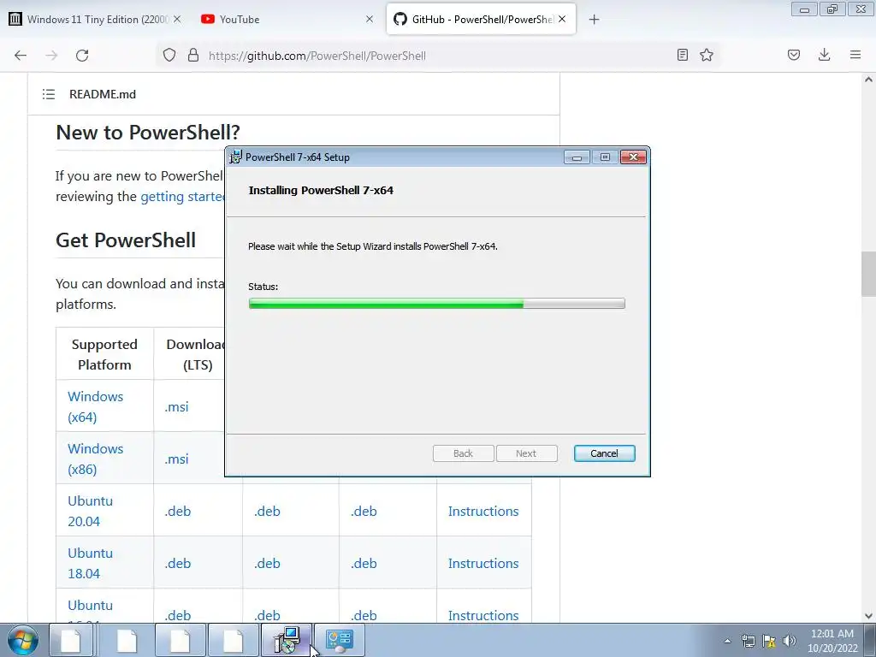Screen dimensions: 876x657
Task: Reload the GitHub page
Action: pos(82,56)
